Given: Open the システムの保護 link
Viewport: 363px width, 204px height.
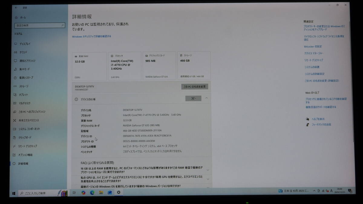Looking at the screenshot, I should coord(312,67).
